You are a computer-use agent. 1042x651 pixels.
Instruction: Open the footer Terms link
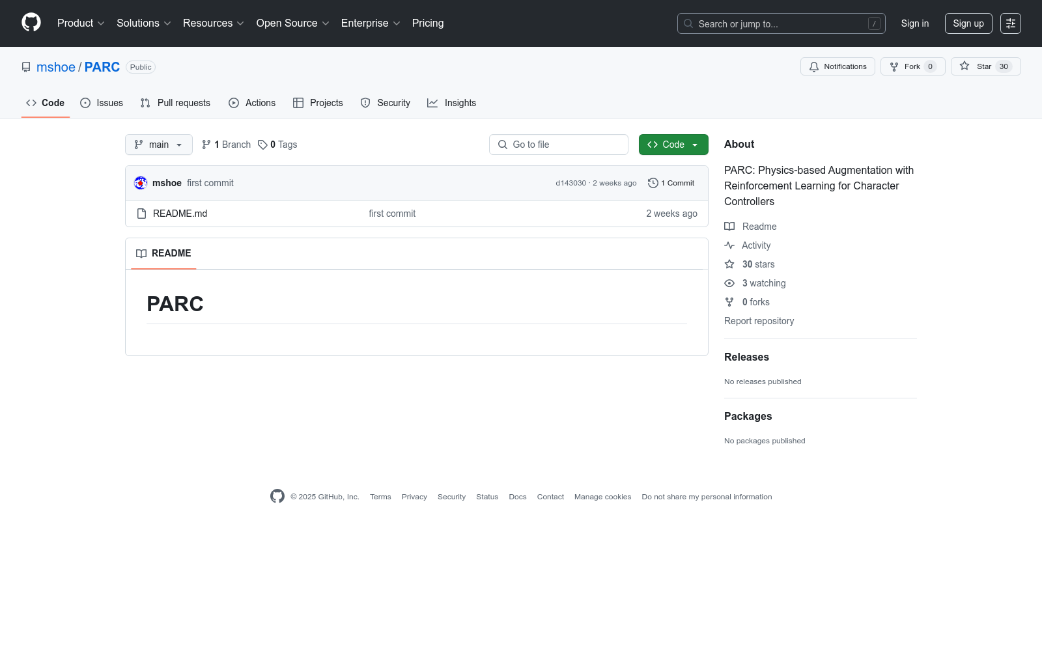pos(380,497)
